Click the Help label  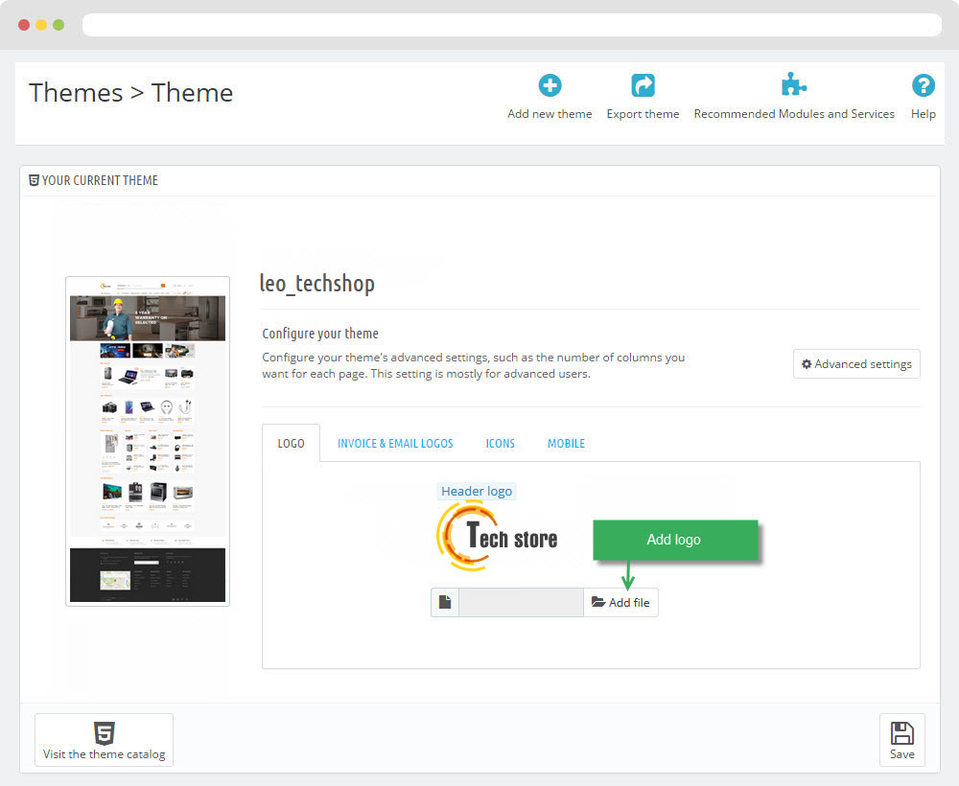tap(923, 114)
